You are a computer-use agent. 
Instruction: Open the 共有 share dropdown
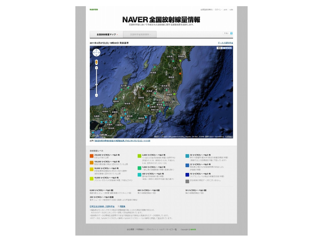click(x=226, y=33)
